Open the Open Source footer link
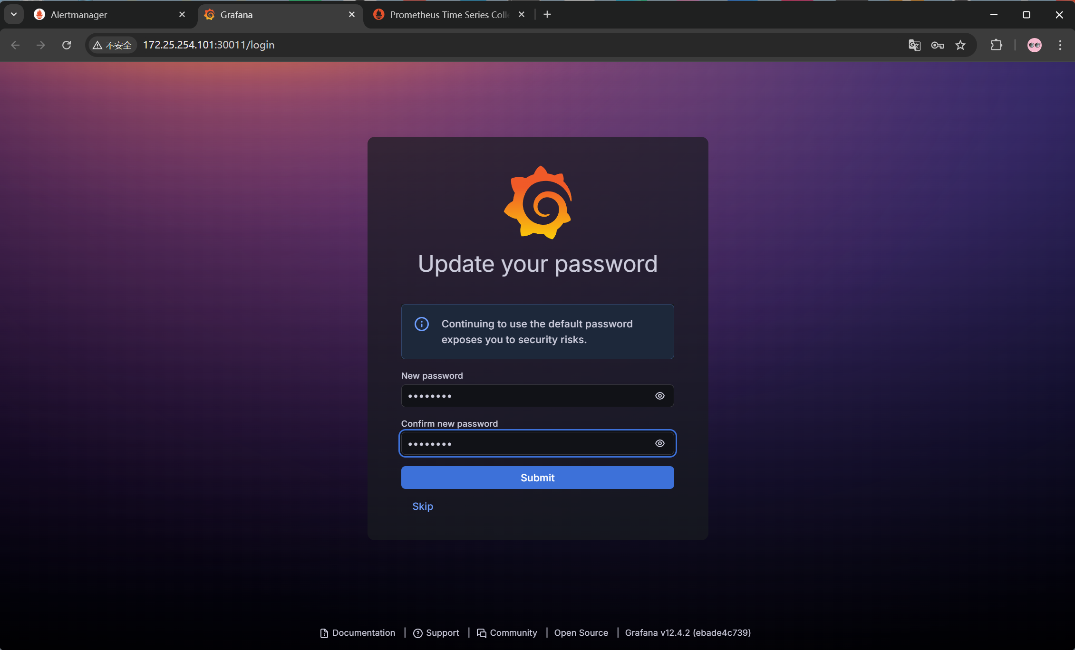Viewport: 1075px width, 650px height. (581, 633)
